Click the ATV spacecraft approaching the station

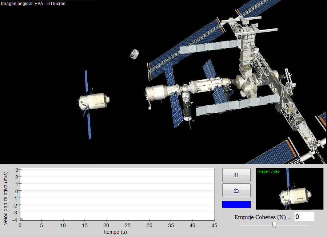(x=94, y=102)
